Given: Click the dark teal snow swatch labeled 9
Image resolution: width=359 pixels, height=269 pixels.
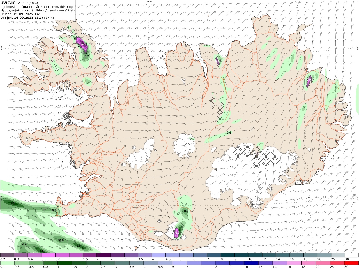Looking at the screenshot, I should click(241, 255).
